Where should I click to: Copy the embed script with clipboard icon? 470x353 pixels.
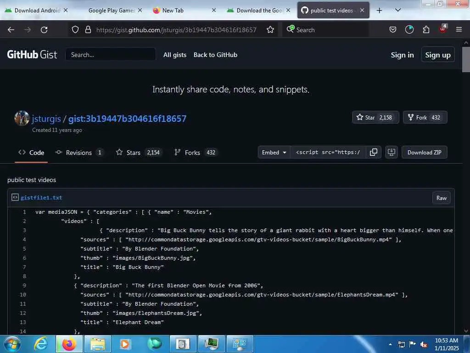374,152
